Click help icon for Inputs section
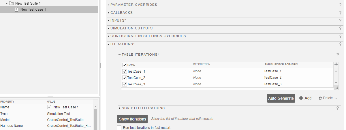346x130 pixels. [x=340, y=20]
